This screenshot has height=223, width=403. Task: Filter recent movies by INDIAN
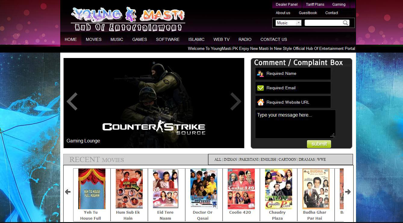click(230, 160)
